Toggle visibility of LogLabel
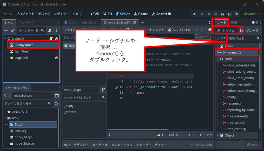This screenshot has width=264, height=151. (x=56, y=58)
